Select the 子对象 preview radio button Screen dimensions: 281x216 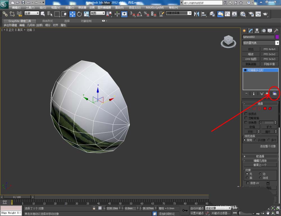pyautogui.click(x=255, y=140)
